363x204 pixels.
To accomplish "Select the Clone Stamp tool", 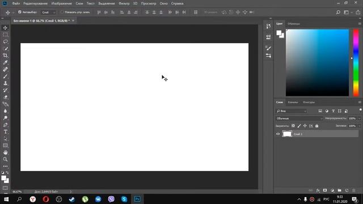I will [5, 83].
